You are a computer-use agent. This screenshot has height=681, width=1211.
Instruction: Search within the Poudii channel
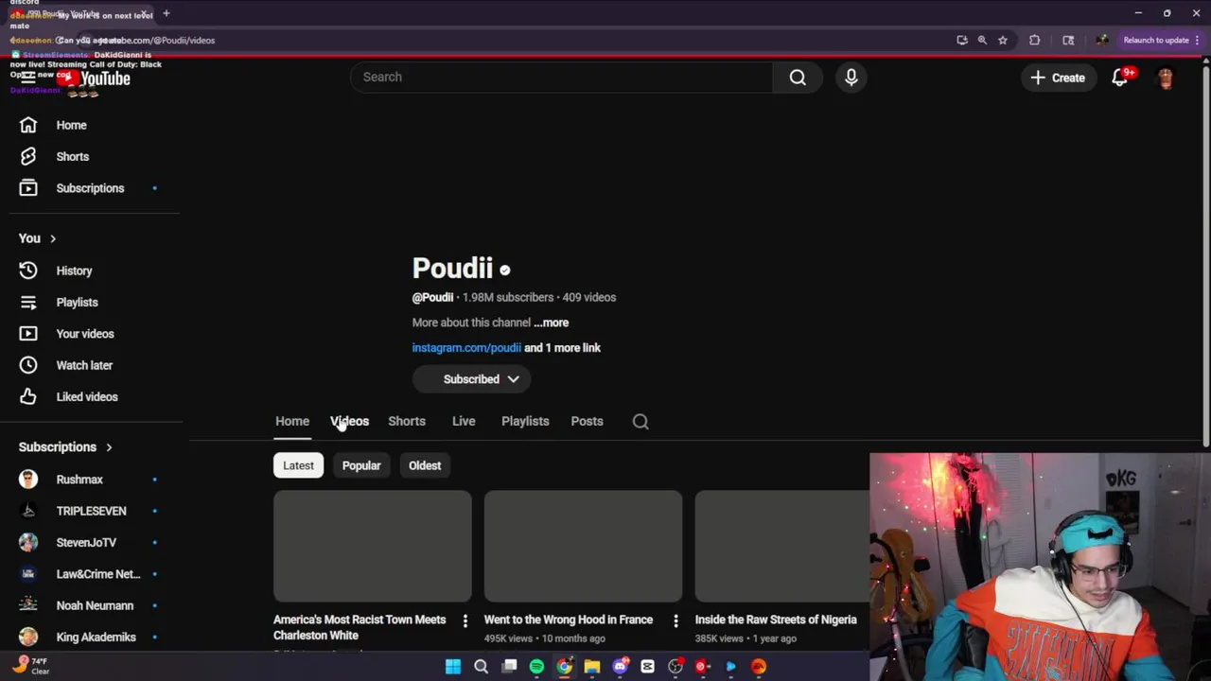[641, 422]
